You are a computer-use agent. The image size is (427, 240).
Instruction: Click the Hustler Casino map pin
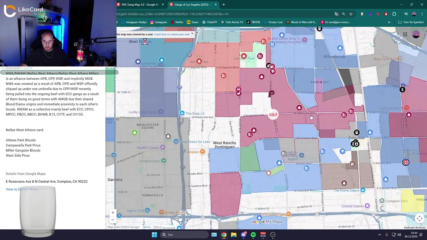tap(163, 147)
